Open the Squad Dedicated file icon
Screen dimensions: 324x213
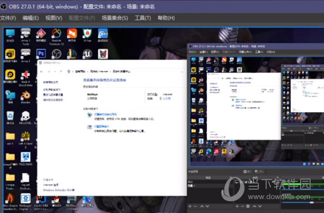26,181
